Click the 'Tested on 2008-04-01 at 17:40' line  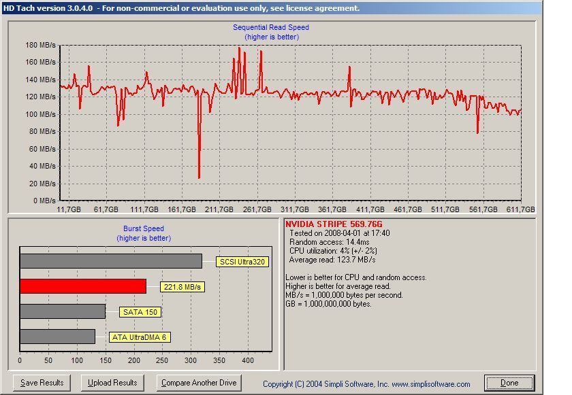[x=340, y=233]
